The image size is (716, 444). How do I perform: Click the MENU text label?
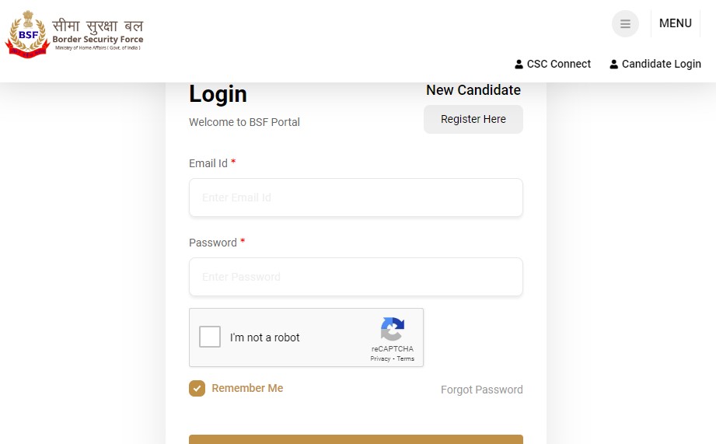[x=675, y=23]
